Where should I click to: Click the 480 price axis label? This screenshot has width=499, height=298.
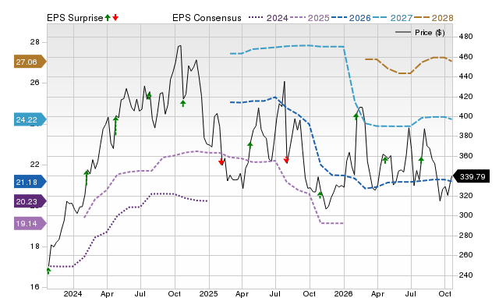coord(465,37)
